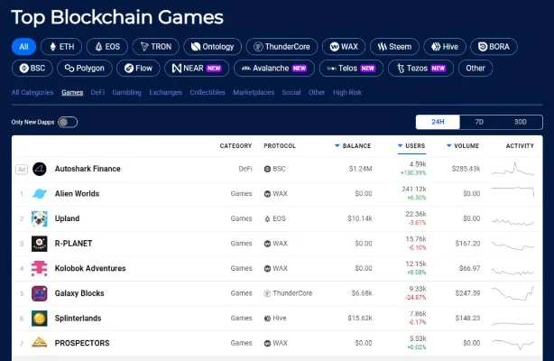
Task: Filter by NEAR protocol
Action: 197,69
